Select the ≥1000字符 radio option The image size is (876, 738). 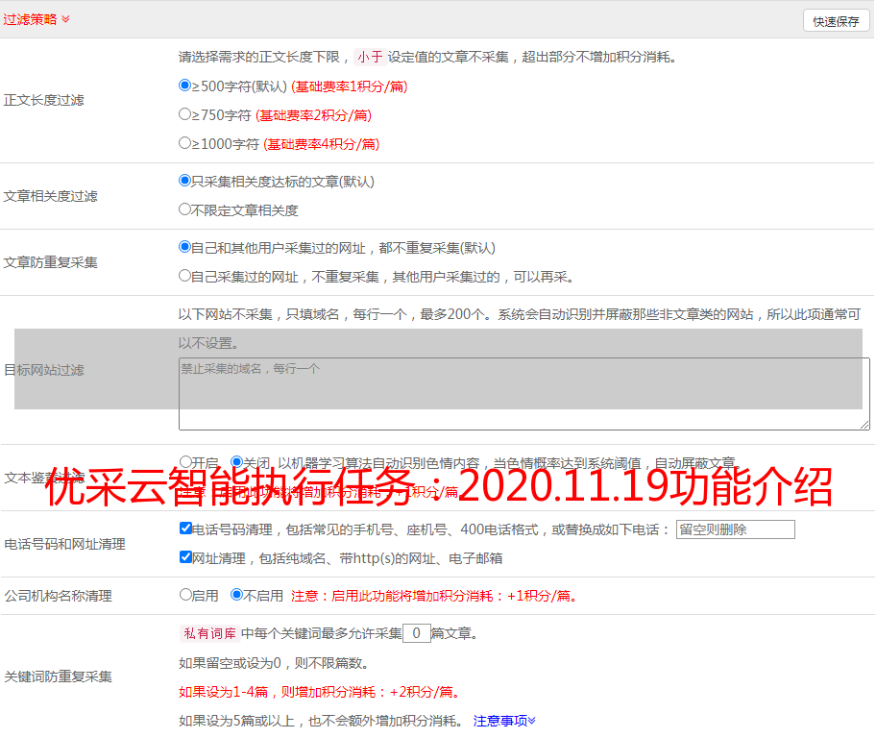pos(185,142)
